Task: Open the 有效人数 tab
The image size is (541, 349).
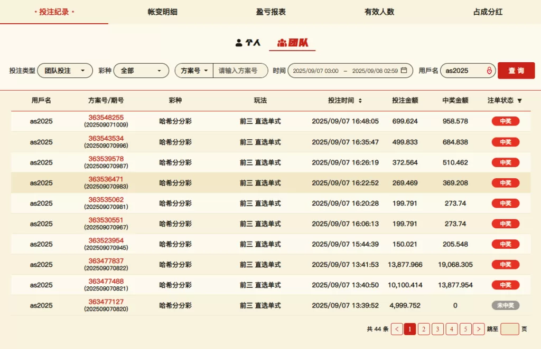Action: [x=379, y=12]
